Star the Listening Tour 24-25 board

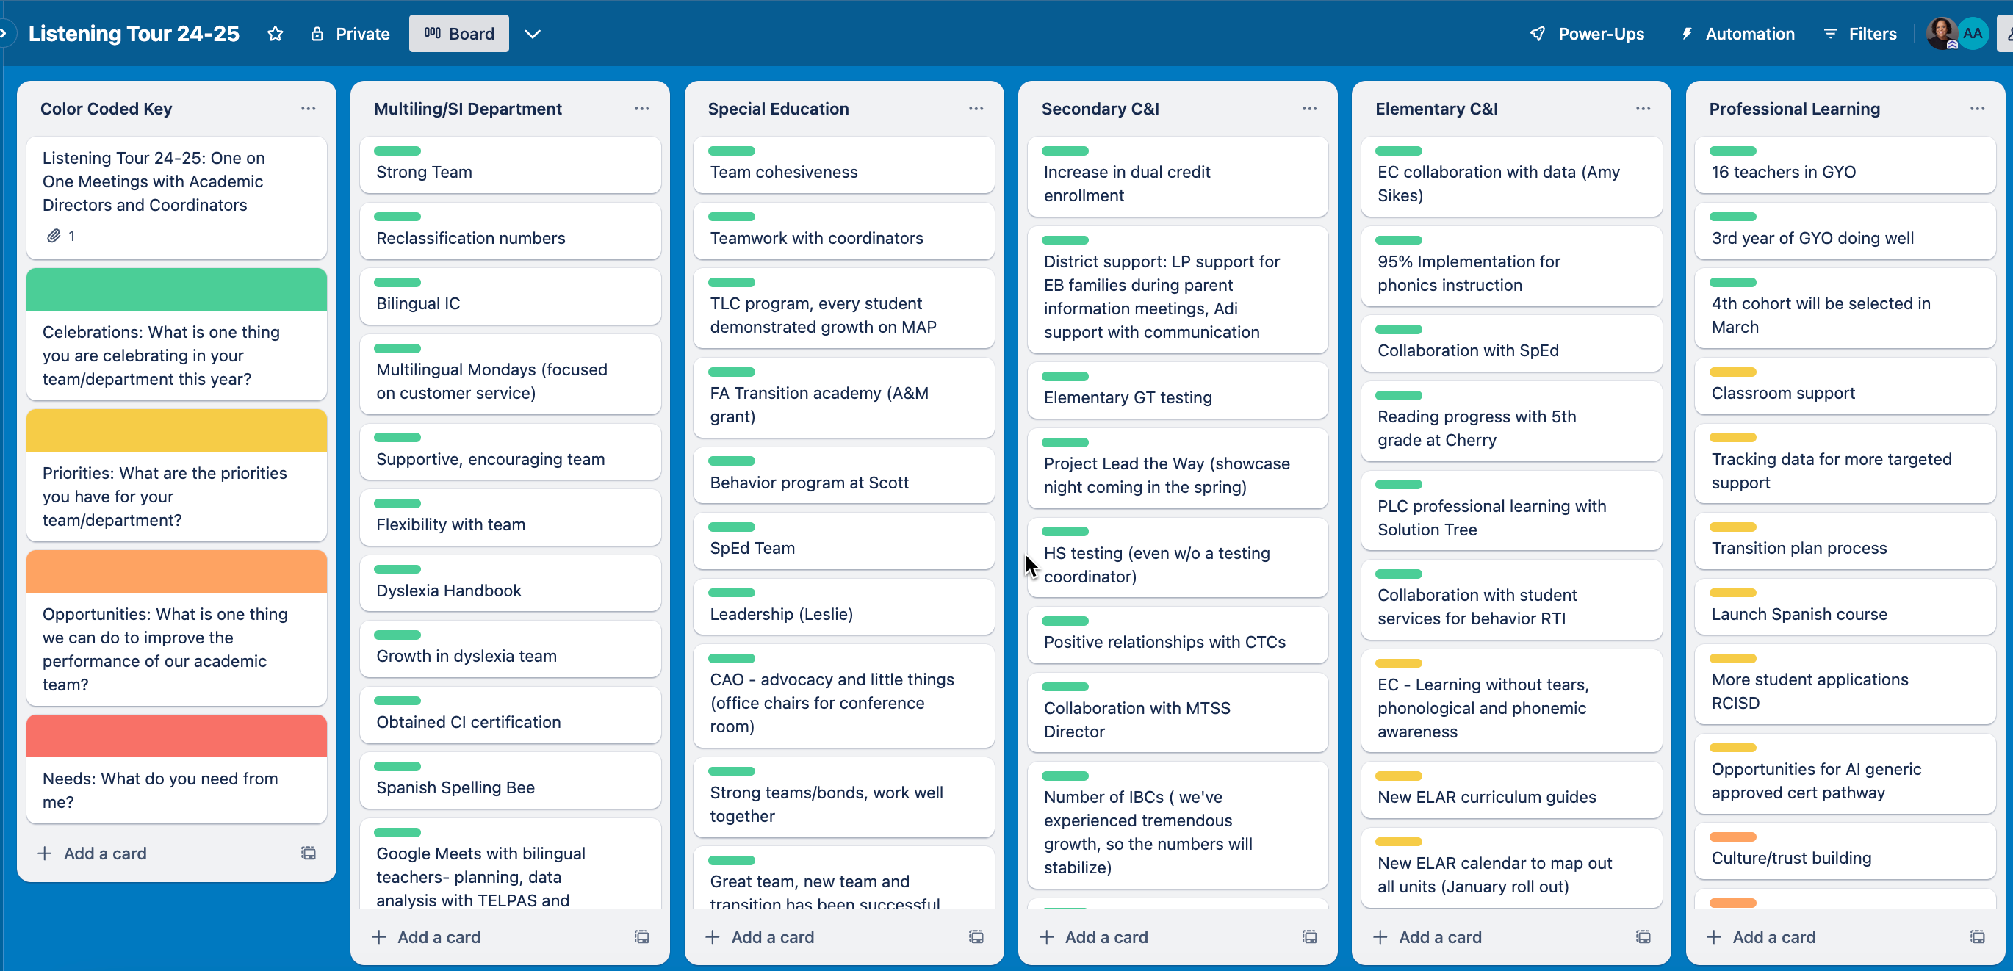275,34
